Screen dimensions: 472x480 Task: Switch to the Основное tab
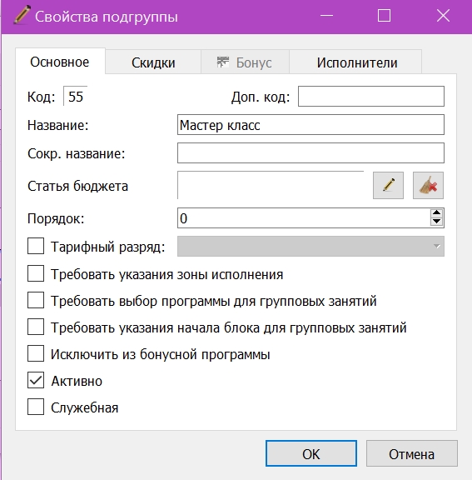point(60,62)
